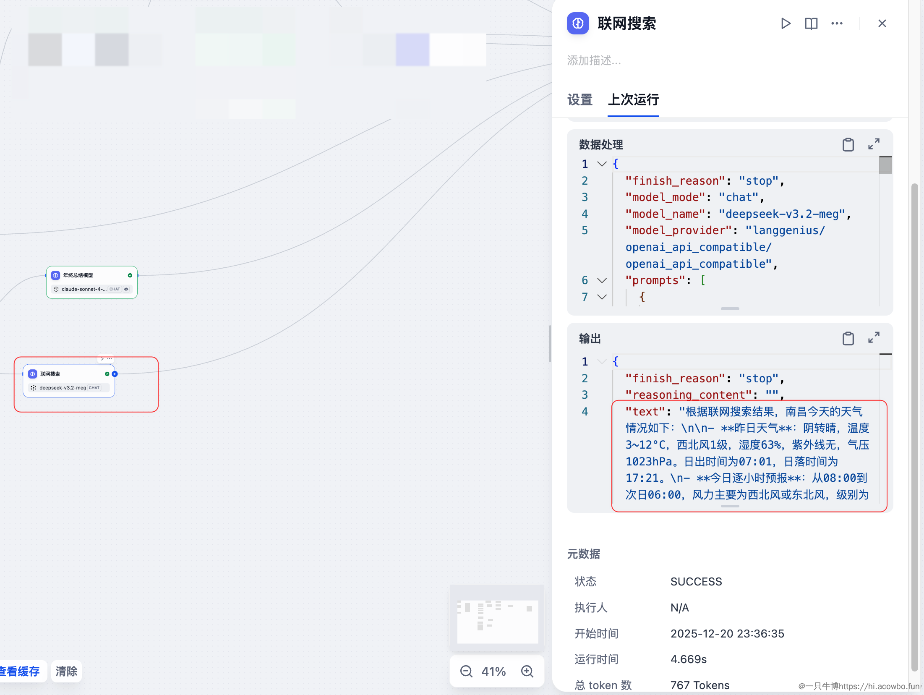Toggle vision eye icon on claude-sonnet node
The image size is (924, 695).
[x=126, y=289]
